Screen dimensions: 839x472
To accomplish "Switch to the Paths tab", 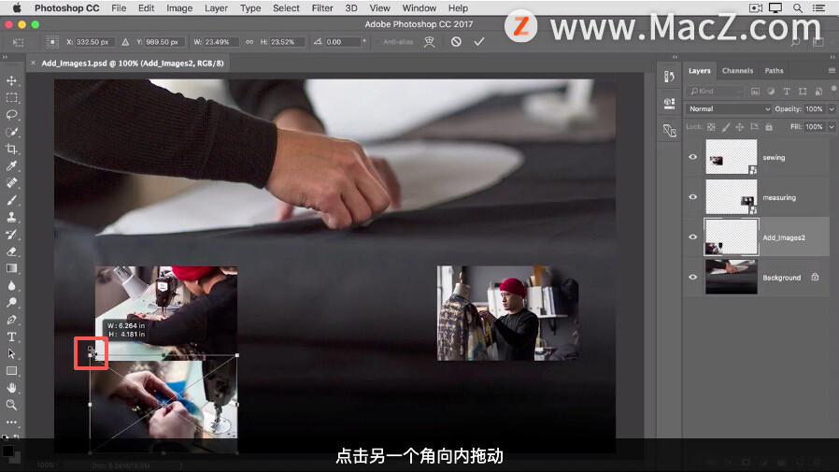I will [x=774, y=71].
